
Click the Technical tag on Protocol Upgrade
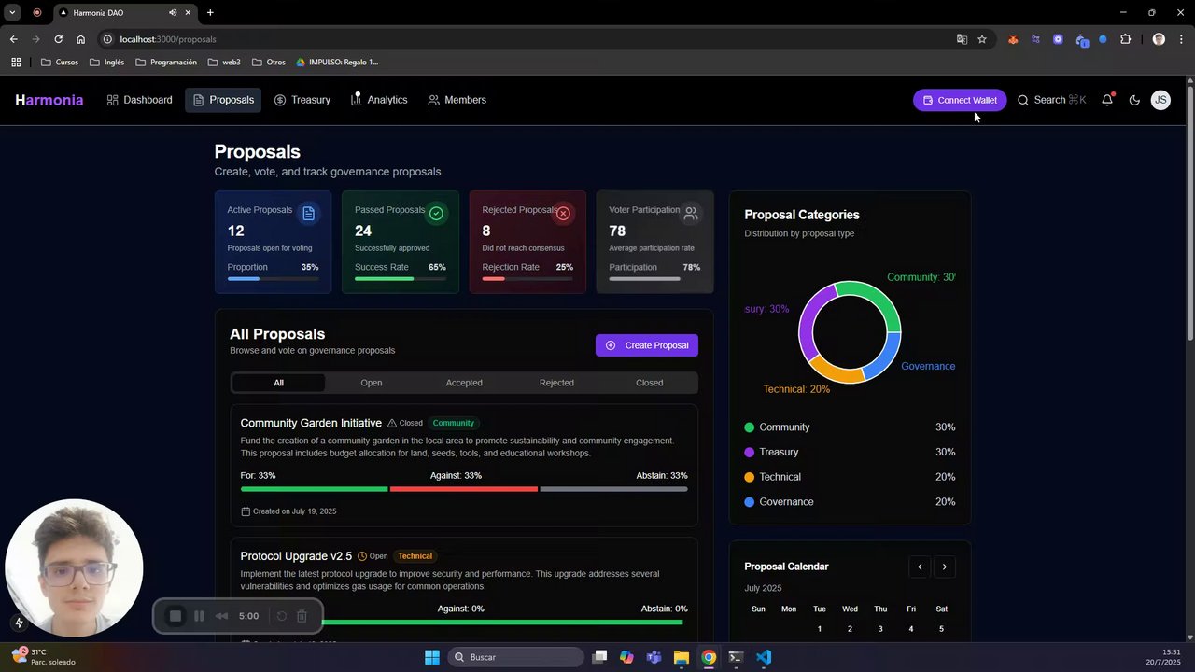[415, 556]
